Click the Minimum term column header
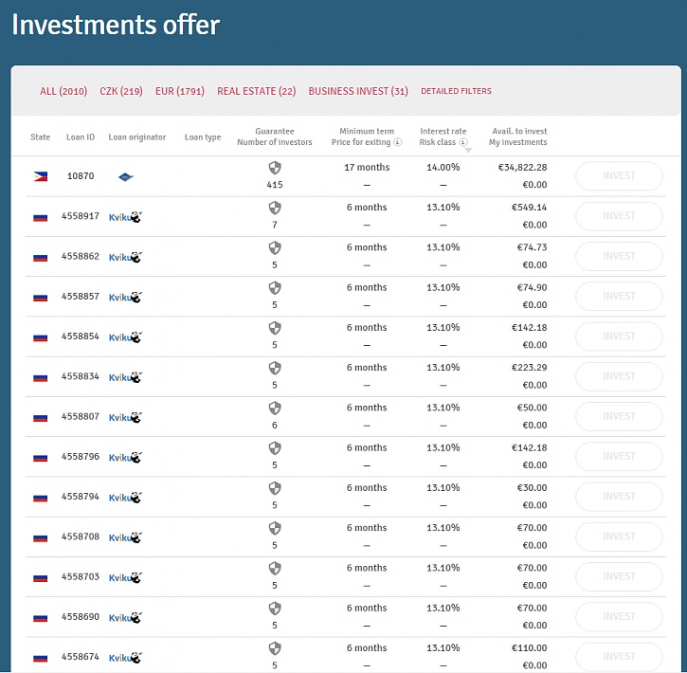 (x=367, y=131)
